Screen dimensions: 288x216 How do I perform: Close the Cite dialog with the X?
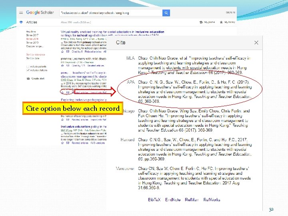256,43
